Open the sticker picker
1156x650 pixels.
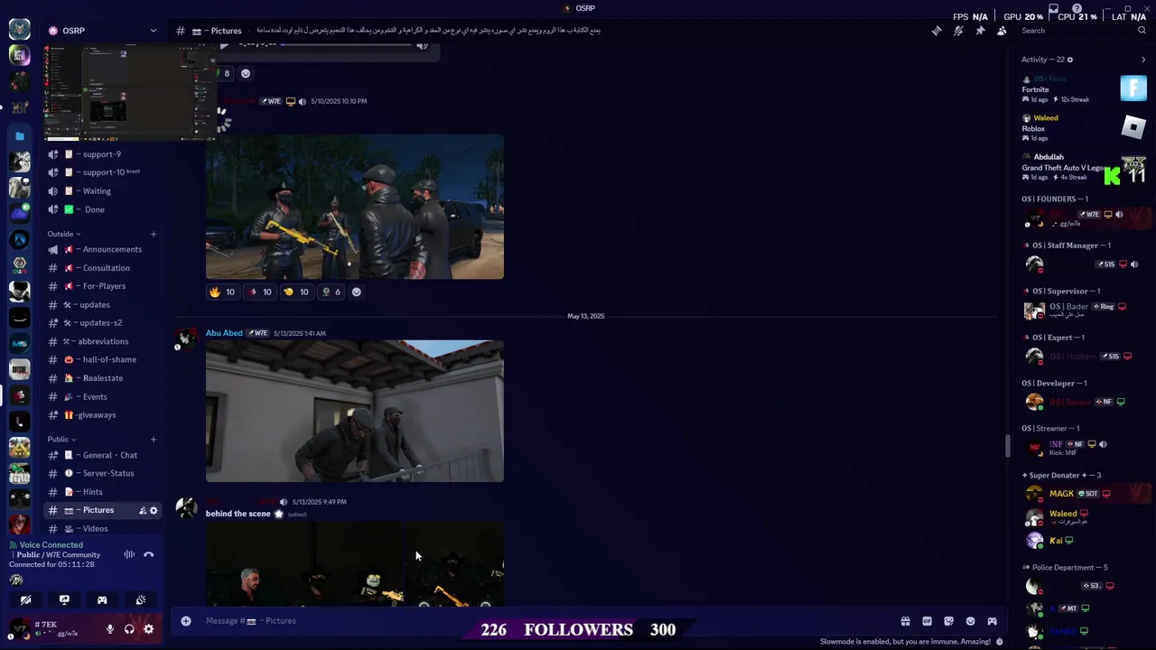pos(948,621)
